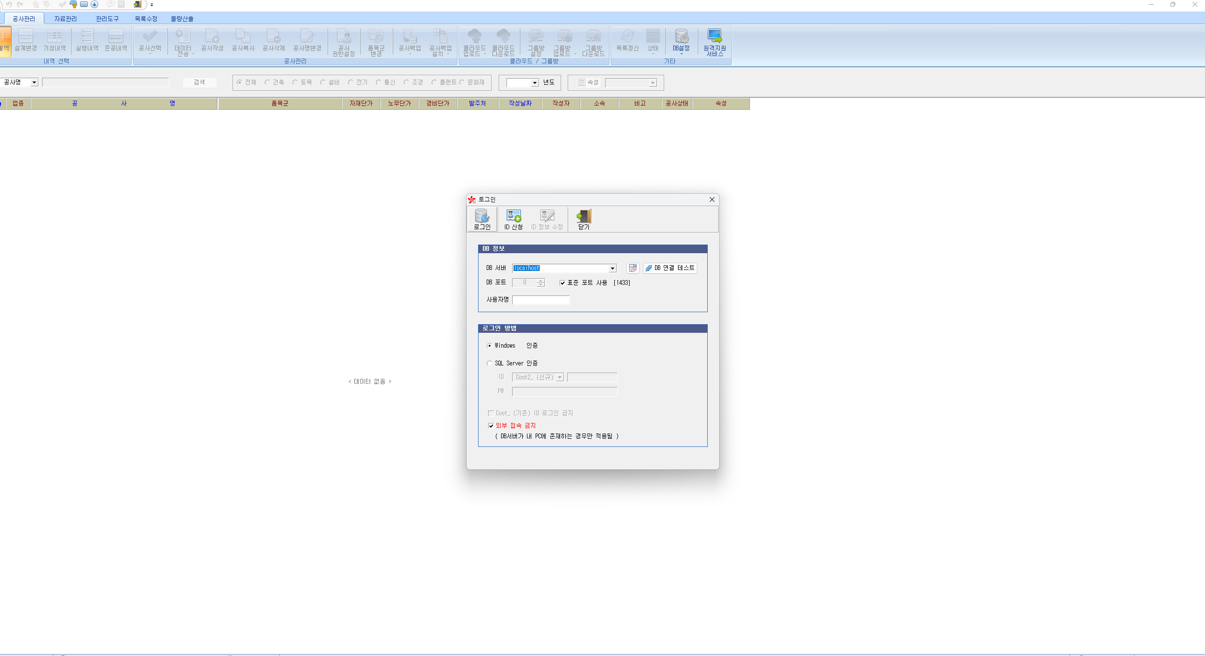Toggle 표준 포트 사용 checkbox

pos(562,283)
